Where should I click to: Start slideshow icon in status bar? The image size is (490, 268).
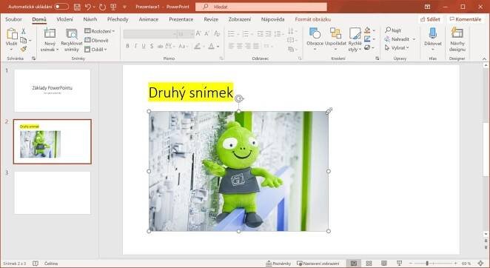pyautogui.click(x=400, y=264)
